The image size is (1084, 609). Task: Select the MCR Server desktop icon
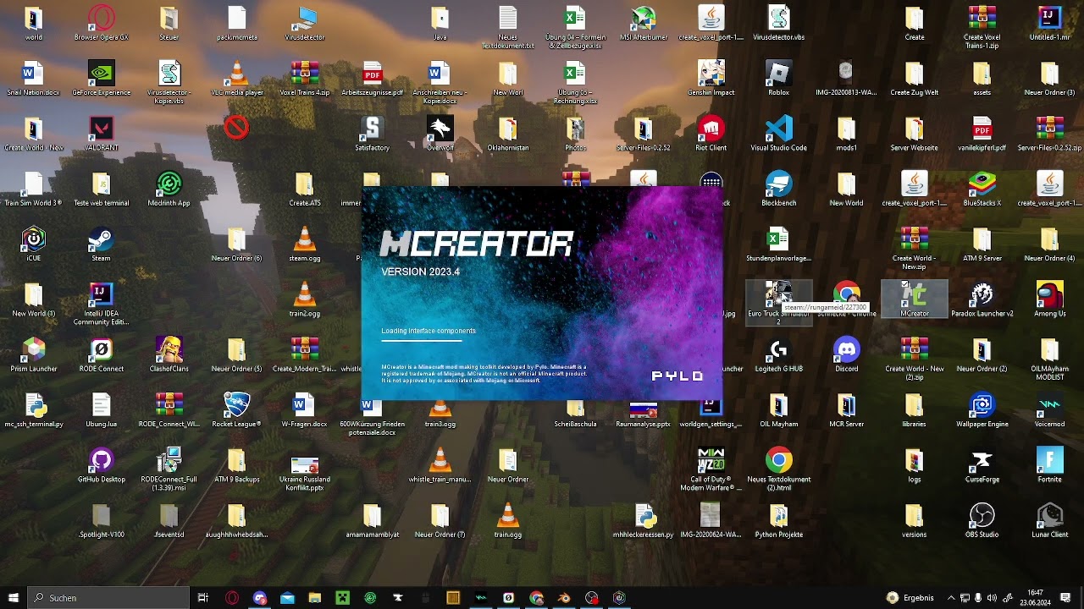[x=846, y=410]
